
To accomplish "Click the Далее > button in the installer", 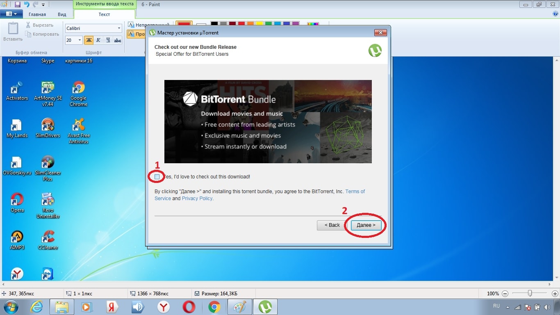I will (x=366, y=225).
